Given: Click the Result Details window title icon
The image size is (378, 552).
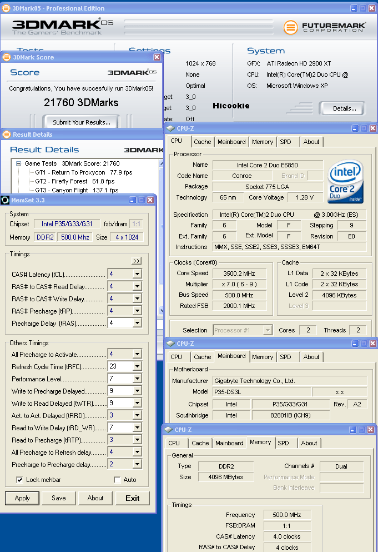Looking at the screenshot, I should coord(6,135).
